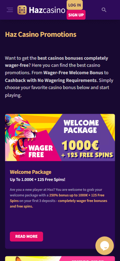Click the LOG IN button

pos(75,5)
